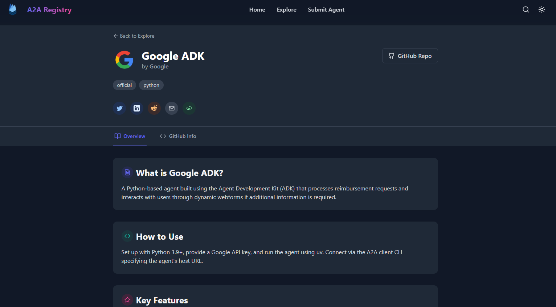Viewport: 556px width, 307px height.
Task: Click the A2A Registry logo icon
Action: [13, 10]
